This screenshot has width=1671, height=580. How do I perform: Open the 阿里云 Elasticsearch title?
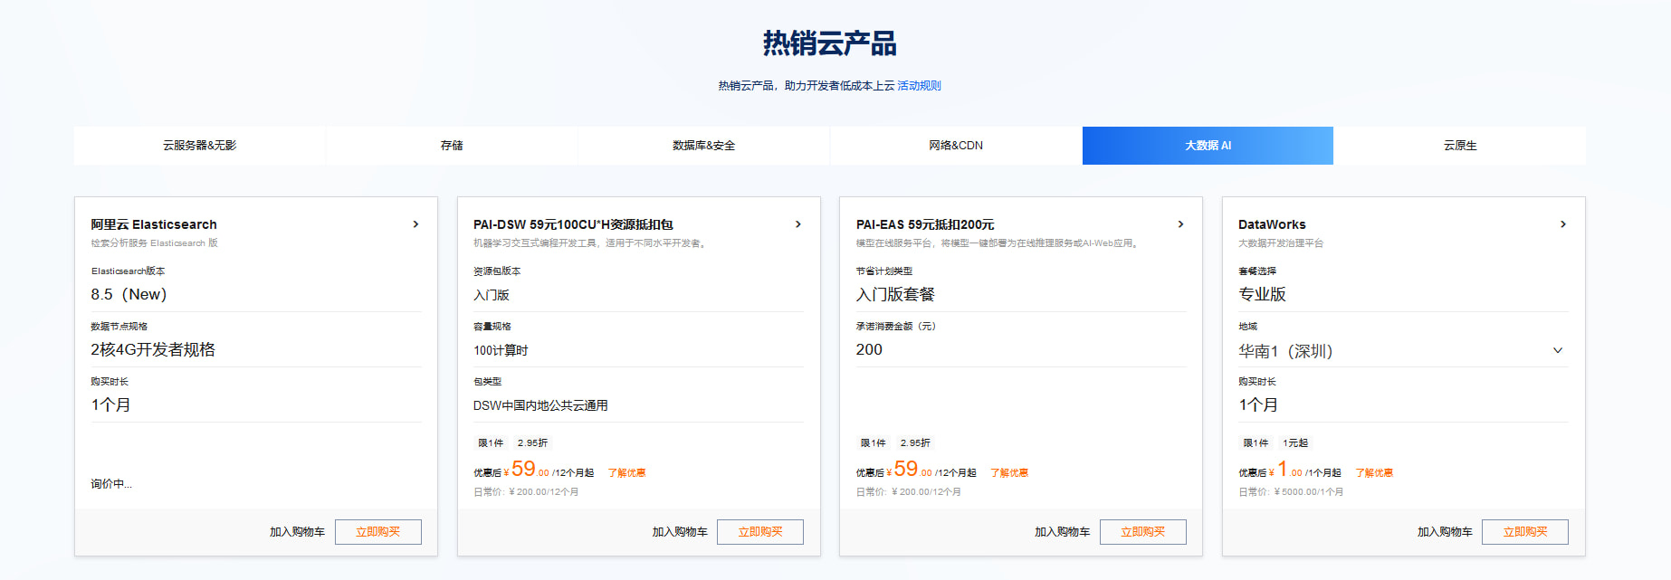tap(154, 224)
